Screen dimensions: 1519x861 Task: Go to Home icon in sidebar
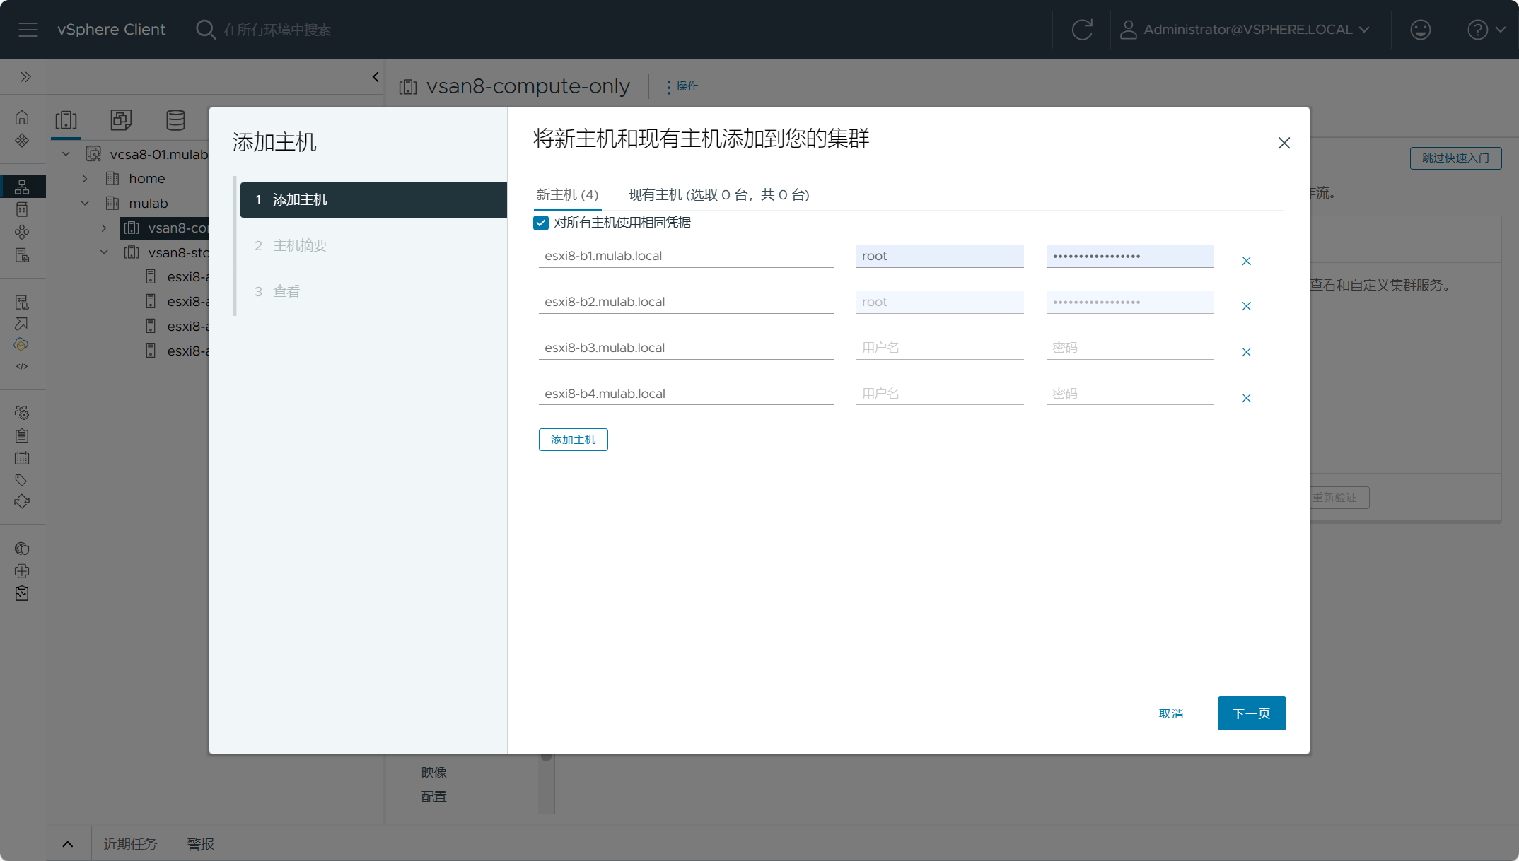(22, 117)
